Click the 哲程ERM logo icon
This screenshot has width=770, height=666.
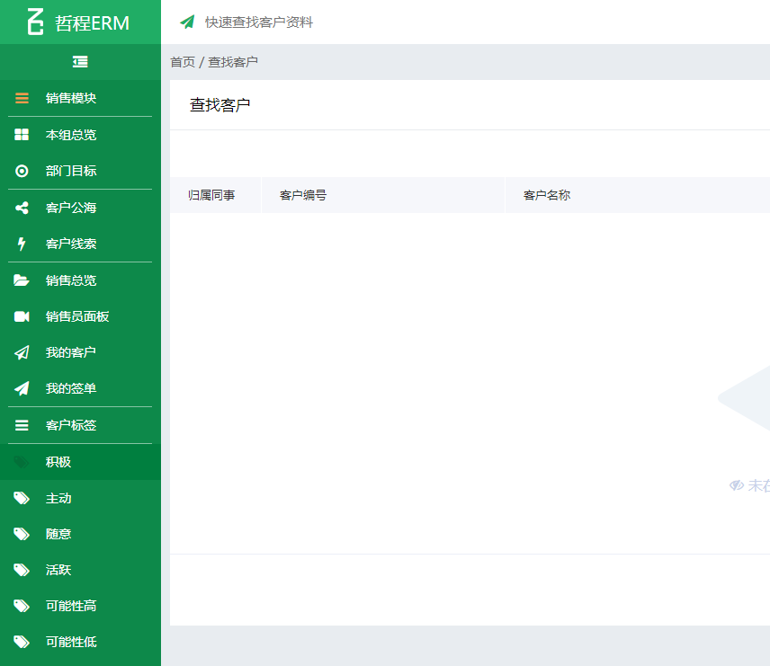(x=35, y=22)
